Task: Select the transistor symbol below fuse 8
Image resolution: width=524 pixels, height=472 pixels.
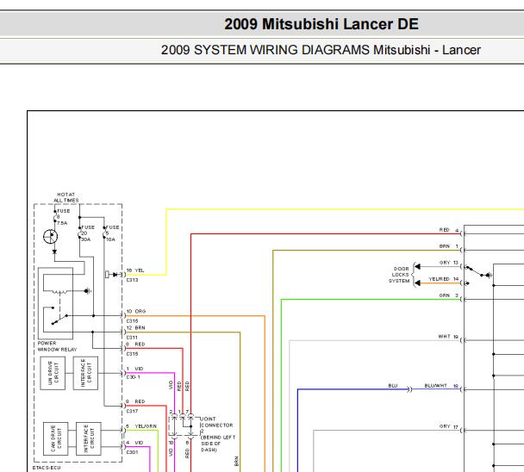Action: [51, 237]
